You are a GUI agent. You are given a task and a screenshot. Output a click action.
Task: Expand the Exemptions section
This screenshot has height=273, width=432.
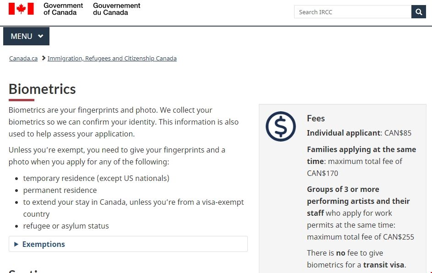[x=44, y=244]
